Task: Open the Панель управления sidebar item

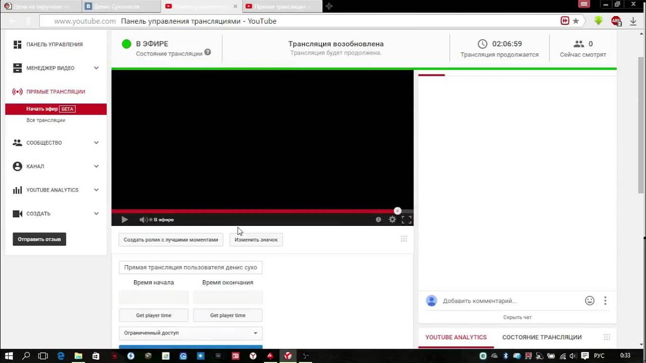Action: [54, 45]
